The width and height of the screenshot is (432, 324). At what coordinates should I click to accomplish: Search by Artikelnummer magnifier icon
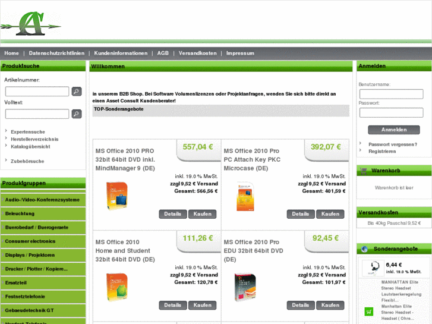(77, 92)
